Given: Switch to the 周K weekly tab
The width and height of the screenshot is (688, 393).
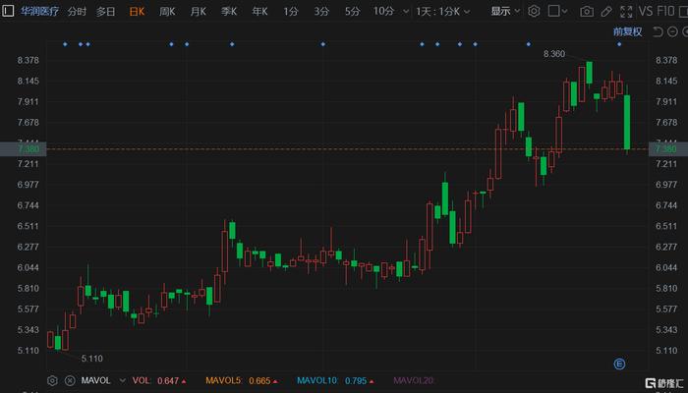Looking at the screenshot, I should [x=167, y=12].
